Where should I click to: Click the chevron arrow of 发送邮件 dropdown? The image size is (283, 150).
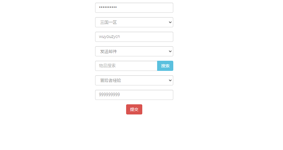pyautogui.click(x=170, y=51)
